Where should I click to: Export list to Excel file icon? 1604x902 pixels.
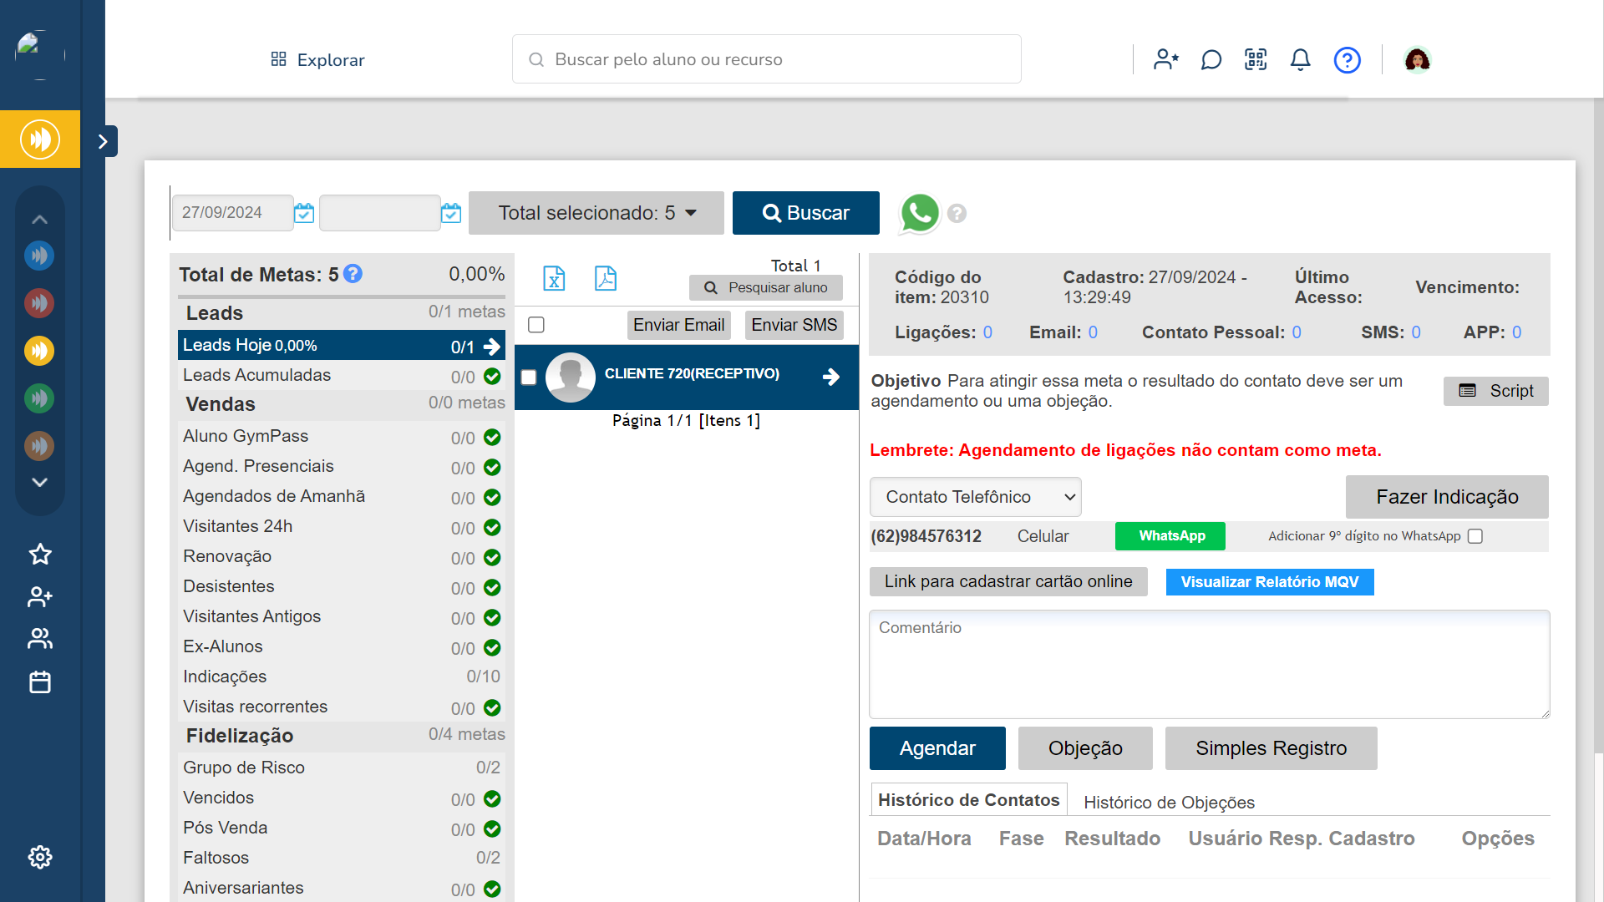pos(554,278)
